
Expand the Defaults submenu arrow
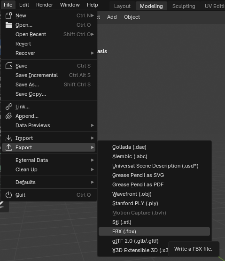pos(93,182)
